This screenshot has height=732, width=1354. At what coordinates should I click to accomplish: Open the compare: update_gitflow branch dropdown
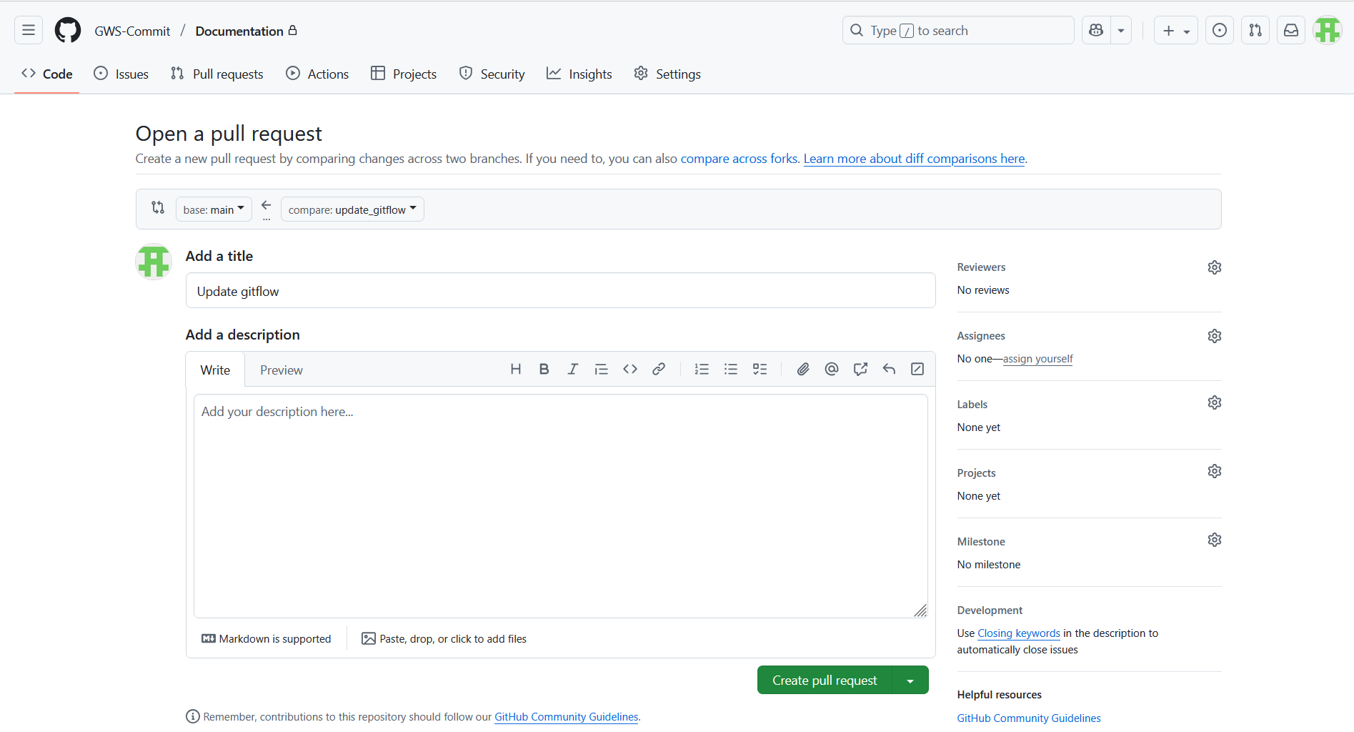[x=352, y=209]
